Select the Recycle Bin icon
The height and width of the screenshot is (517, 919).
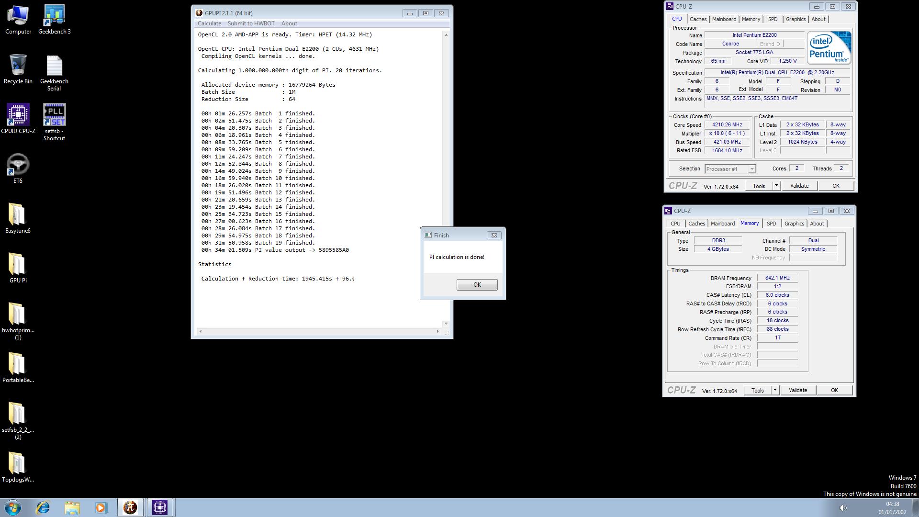(x=18, y=69)
